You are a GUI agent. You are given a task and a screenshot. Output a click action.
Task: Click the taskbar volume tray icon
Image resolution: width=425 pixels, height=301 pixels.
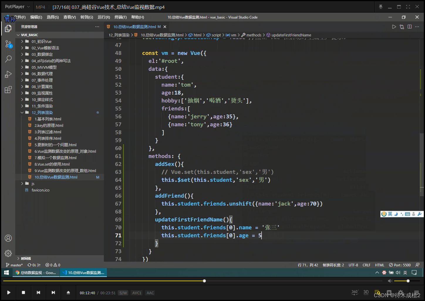pos(398,273)
